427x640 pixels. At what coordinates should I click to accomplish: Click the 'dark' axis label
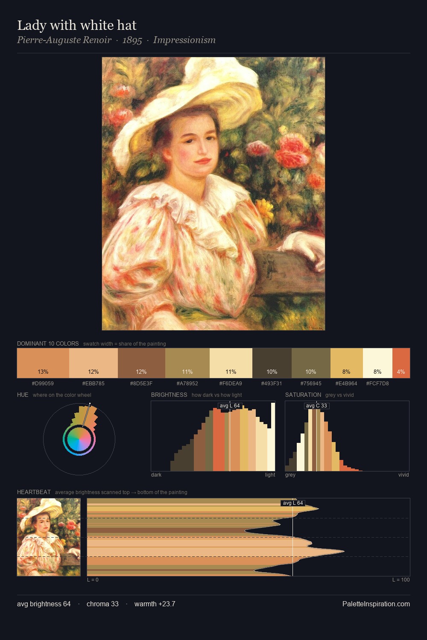[x=156, y=475]
